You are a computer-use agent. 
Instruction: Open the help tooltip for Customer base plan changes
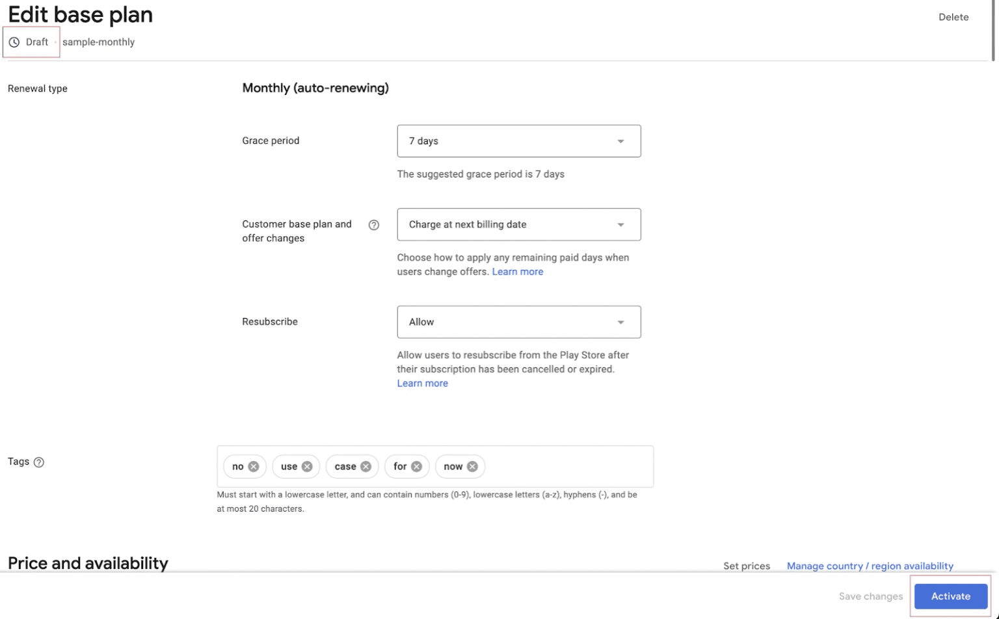point(374,224)
